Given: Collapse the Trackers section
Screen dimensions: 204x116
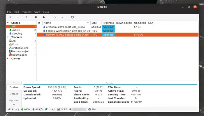Looking at the screenshot, I should pos(8,37).
